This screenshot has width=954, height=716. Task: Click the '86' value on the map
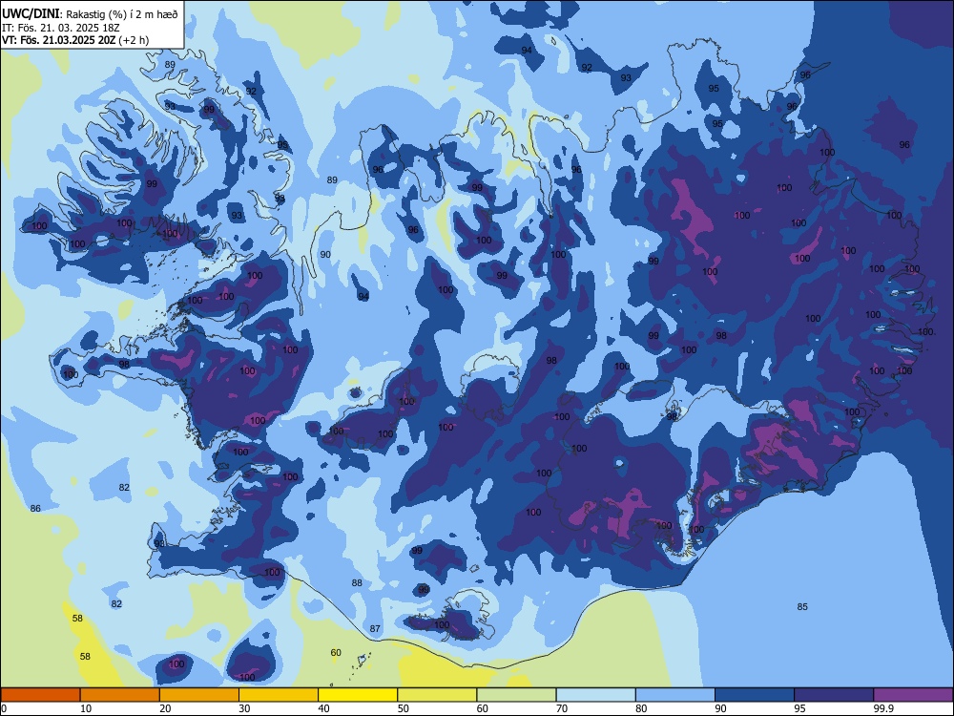point(35,509)
